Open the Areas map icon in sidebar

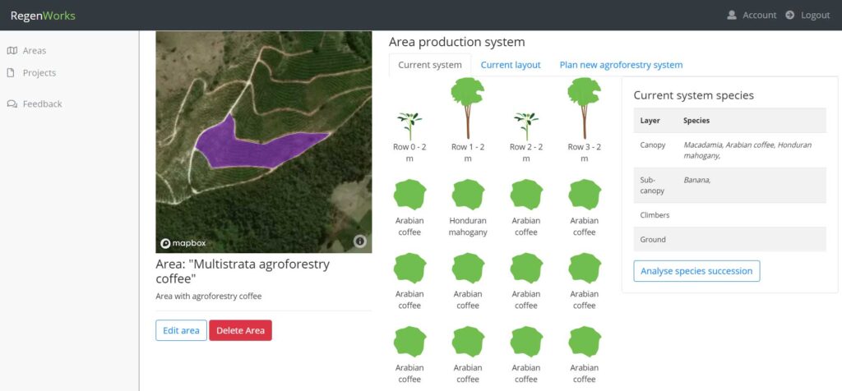pyautogui.click(x=12, y=50)
